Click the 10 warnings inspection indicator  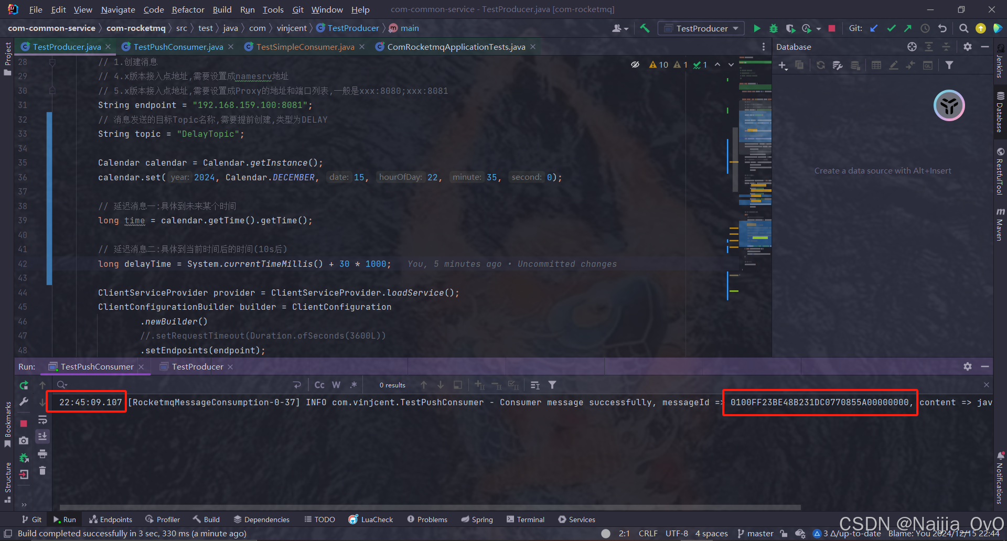(658, 64)
